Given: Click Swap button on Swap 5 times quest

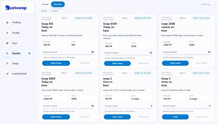Looking at the screenshot, I should pos(175,117).
